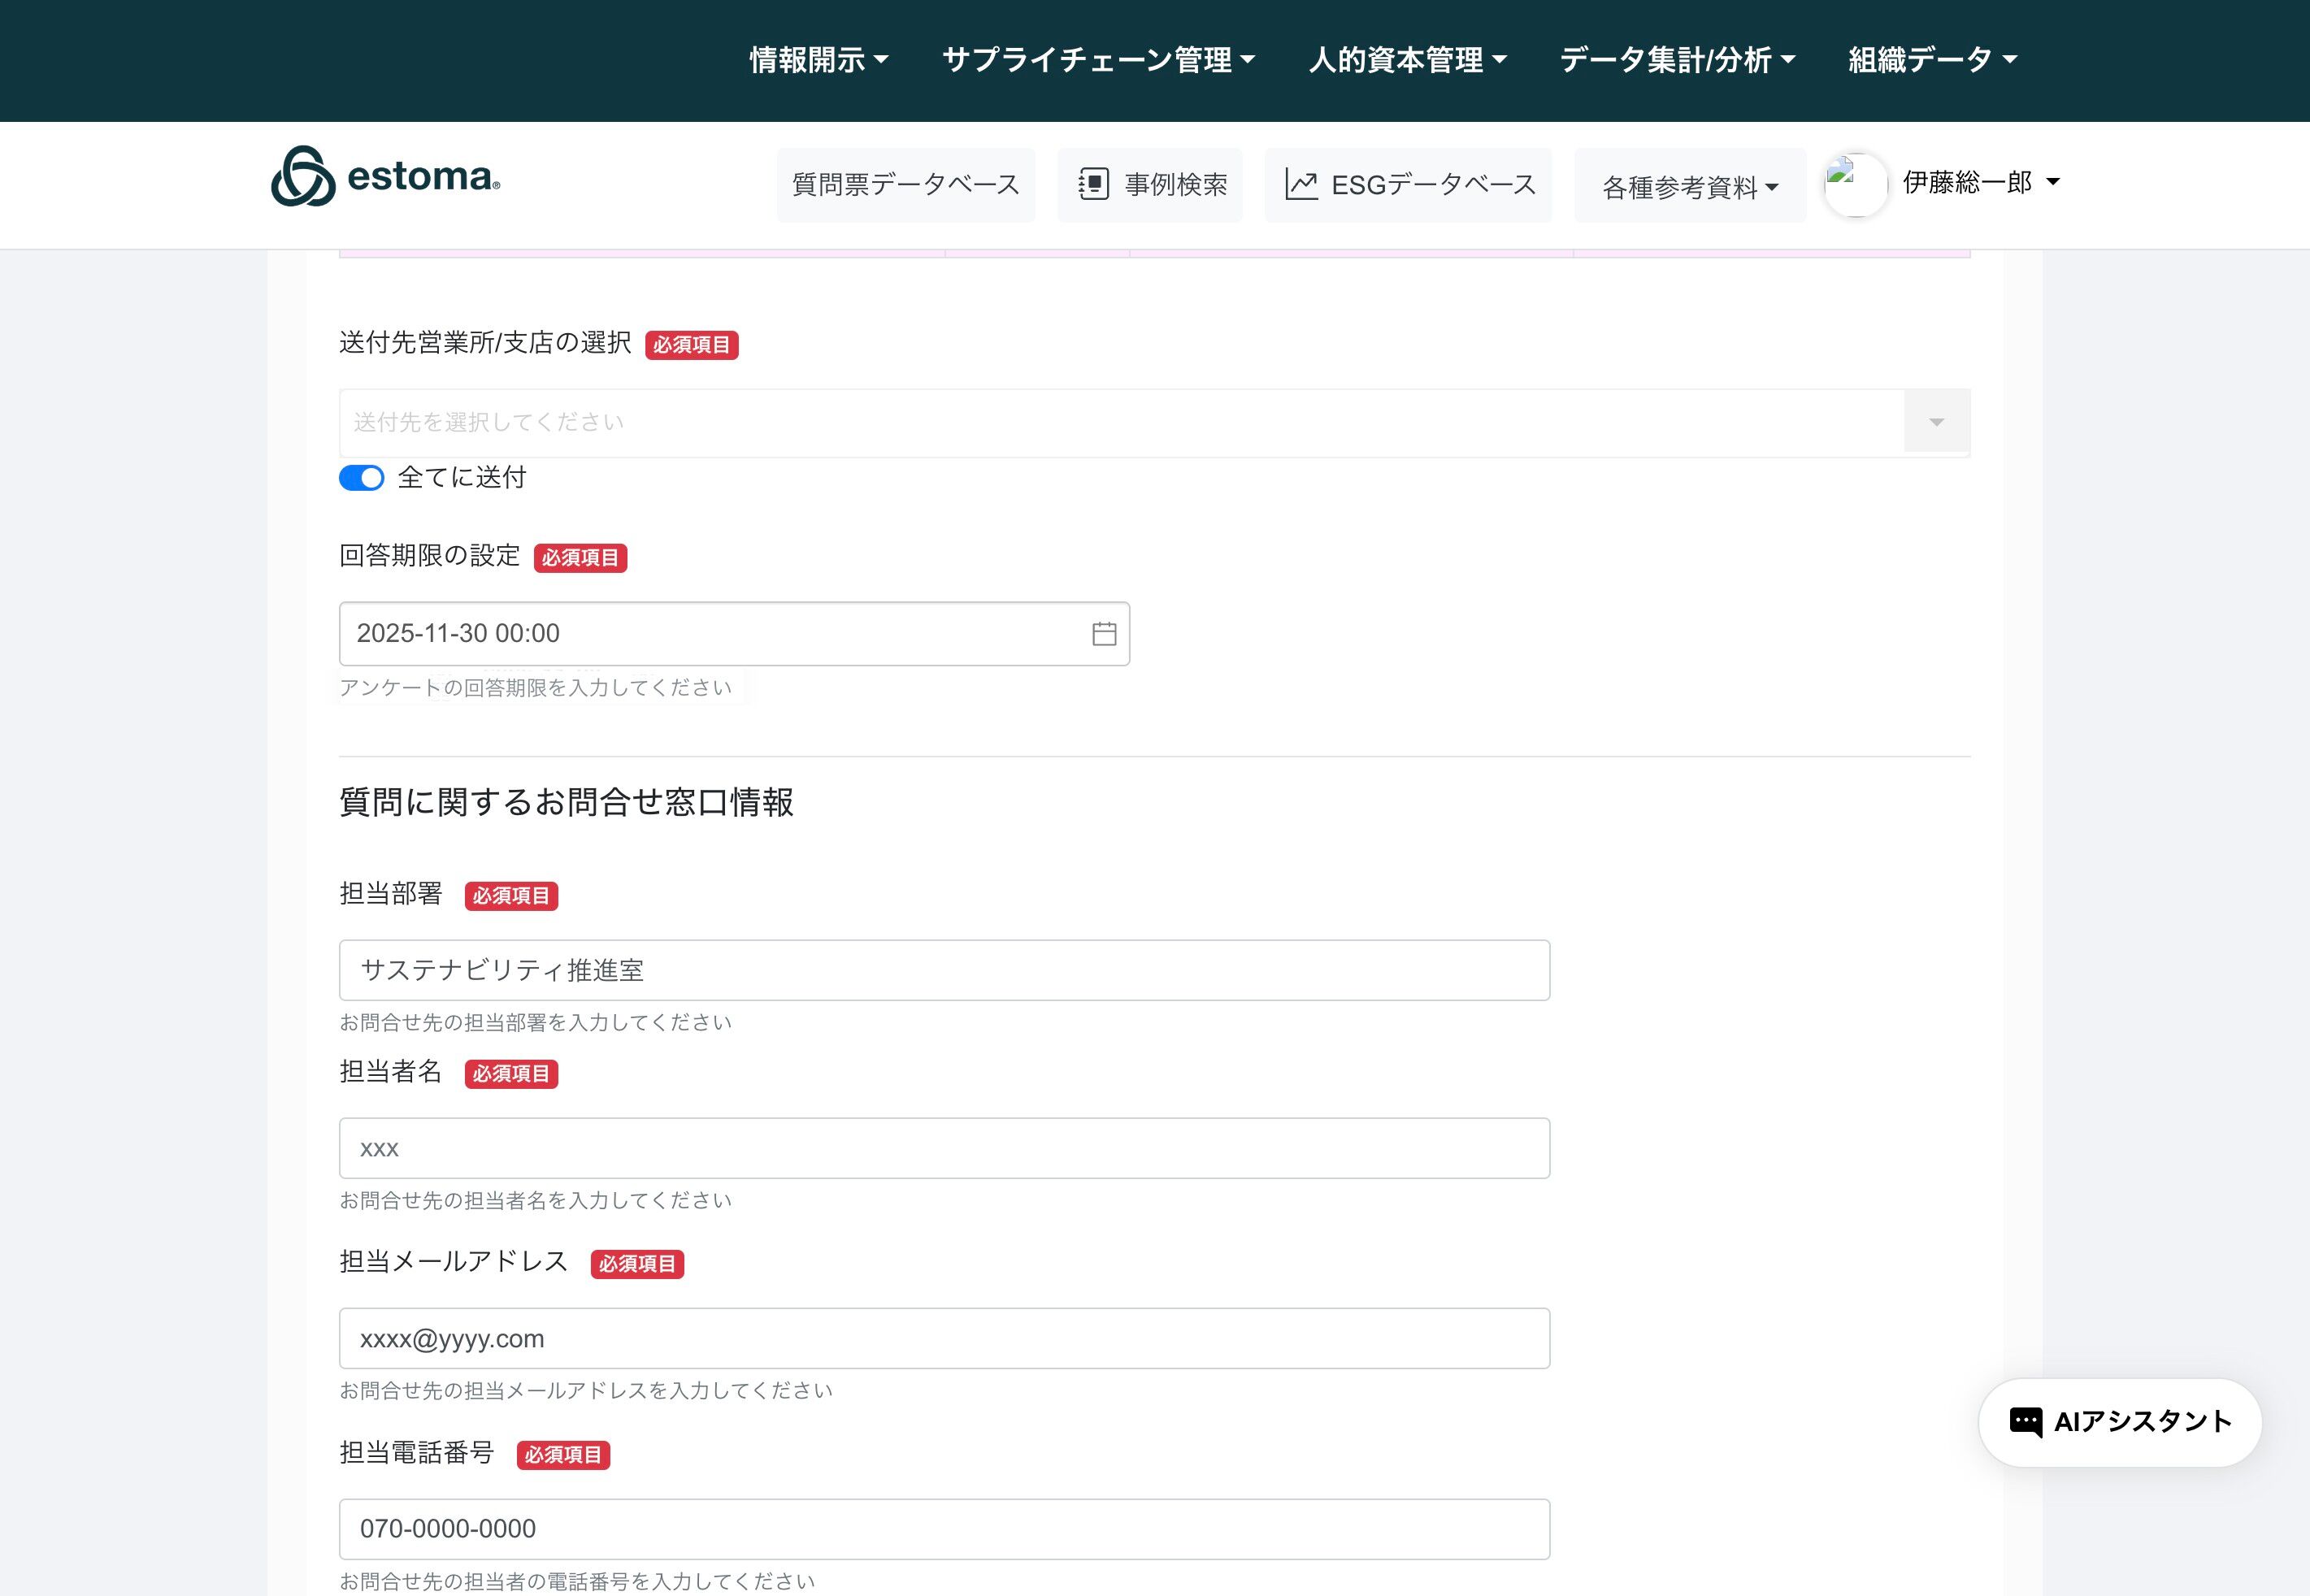This screenshot has height=1596, width=2310.
Task: Click the ESGデータベース chart icon
Action: point(1300,185)
